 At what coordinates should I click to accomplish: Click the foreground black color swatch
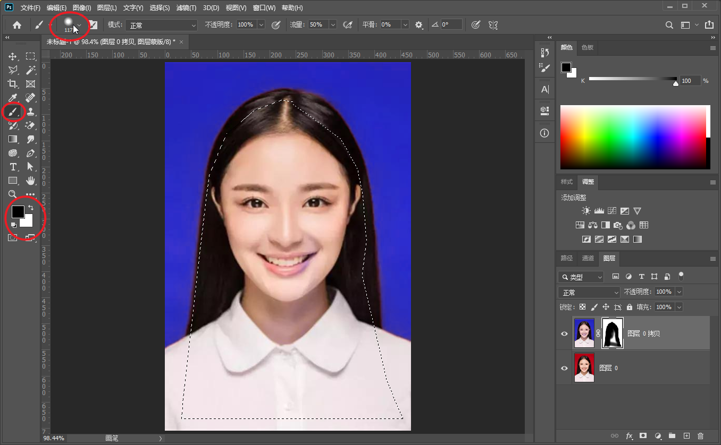pyautogui.click(x=18, y=211)
